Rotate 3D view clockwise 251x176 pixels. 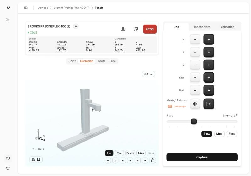(x=115, y=160)
